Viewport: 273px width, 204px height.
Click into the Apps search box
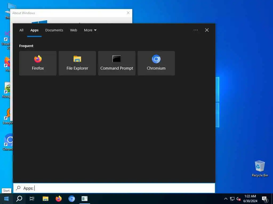(x=114, y=188)
